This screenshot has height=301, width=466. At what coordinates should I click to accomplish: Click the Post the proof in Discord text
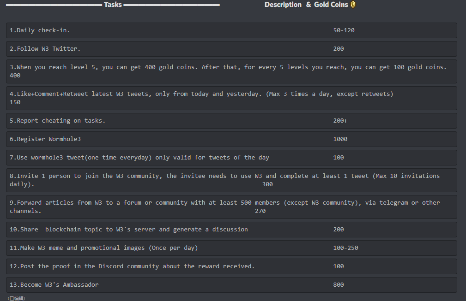tap(132, 266)
